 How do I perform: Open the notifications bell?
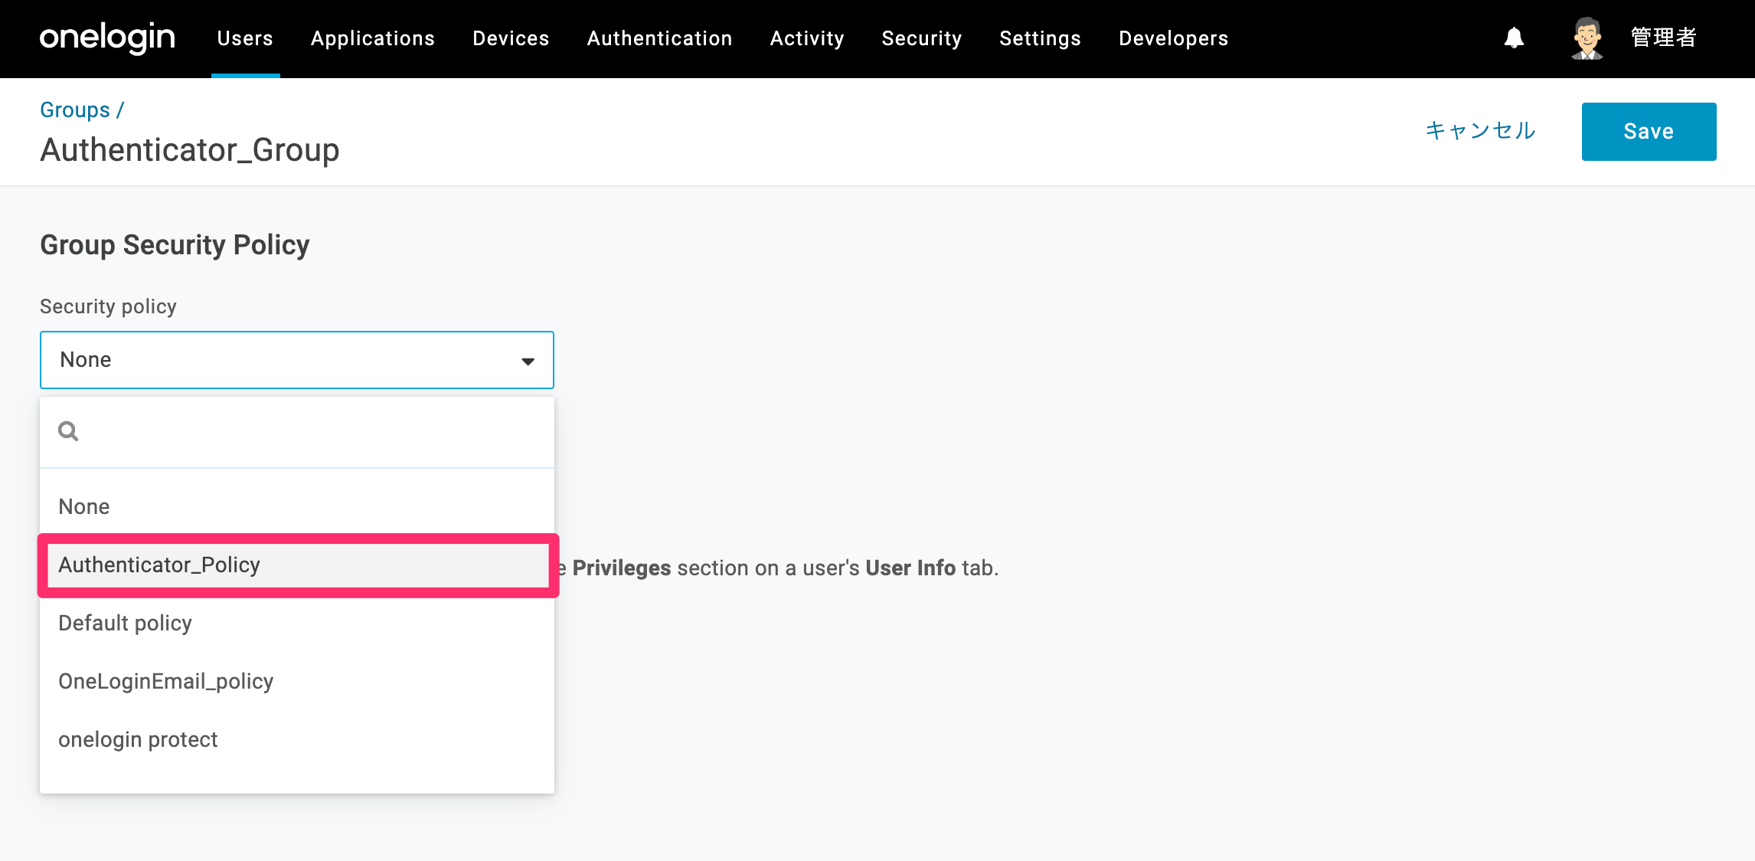pyautogui.click(x=1514, y=38)
